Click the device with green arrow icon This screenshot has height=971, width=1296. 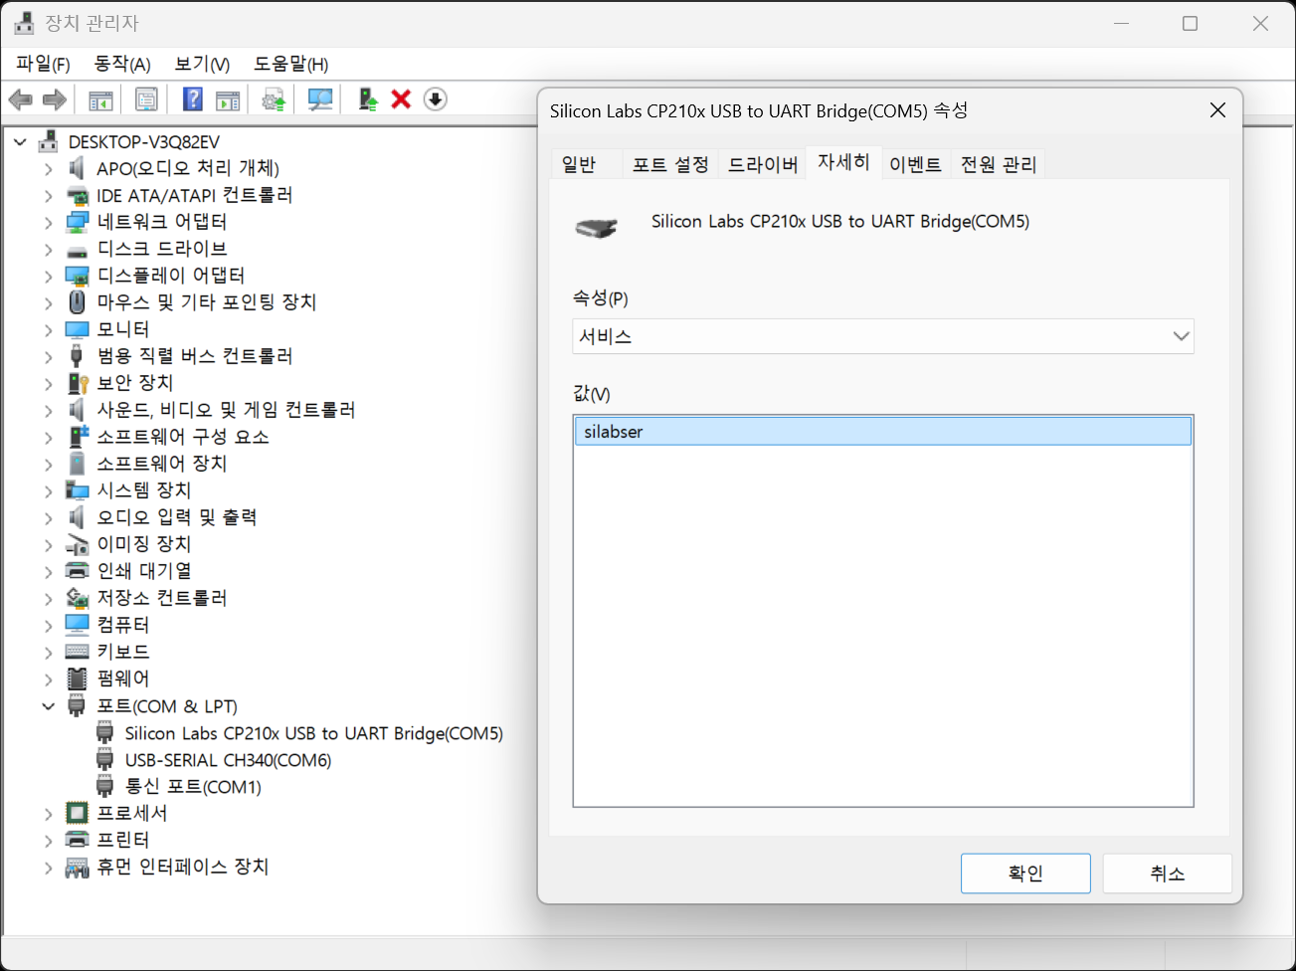coord(368,99)
